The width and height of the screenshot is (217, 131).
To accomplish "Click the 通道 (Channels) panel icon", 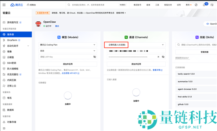I will pyautogui.click(x=126, y=37).
